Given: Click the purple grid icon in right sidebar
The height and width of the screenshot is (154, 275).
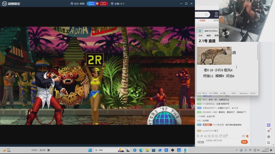Looking at the screenshot, I should pos(268,125).
